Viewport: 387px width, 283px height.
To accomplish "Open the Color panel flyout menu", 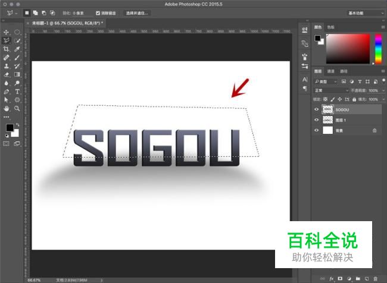I will [383, 27].
